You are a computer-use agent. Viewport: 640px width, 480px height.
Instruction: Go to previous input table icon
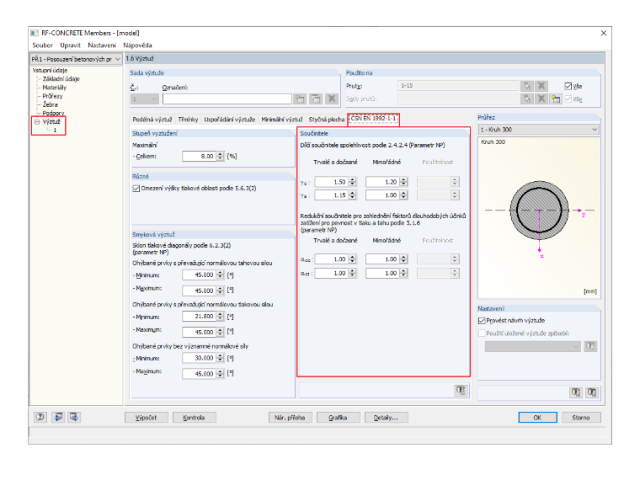(58, 417)
